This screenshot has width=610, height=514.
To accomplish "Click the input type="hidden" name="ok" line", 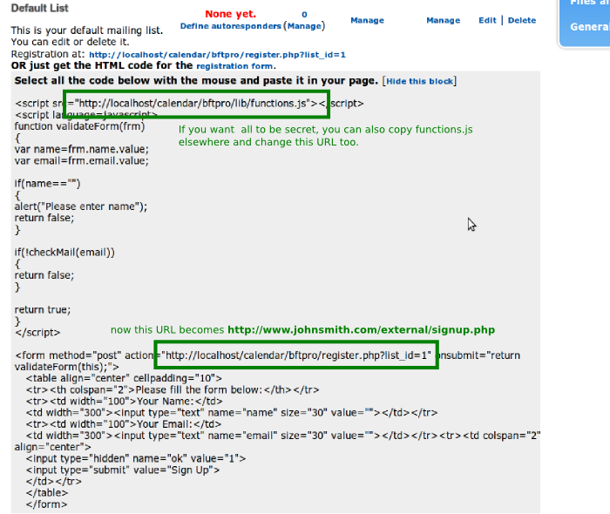I will (x=136, y=459).
